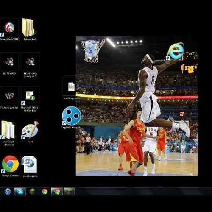The image size is (212, 212).
Task: Open the .minecraft Shortcut folder icon
Action: click(9, 133)
